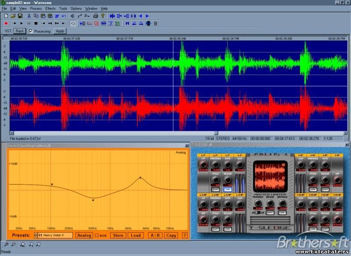351x256 pixels.
Task: Create a new file from the toolbar
Action: (6, 16)
